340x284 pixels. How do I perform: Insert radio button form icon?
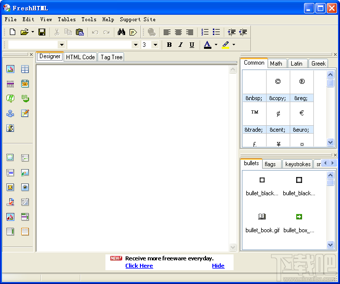[x=25, y=187]
